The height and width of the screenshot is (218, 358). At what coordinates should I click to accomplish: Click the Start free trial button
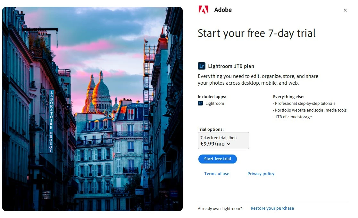click(x=217, y=159)
